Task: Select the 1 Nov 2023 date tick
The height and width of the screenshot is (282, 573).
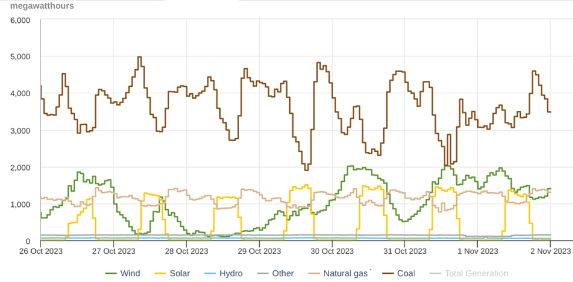Action: tap(477, 252)
